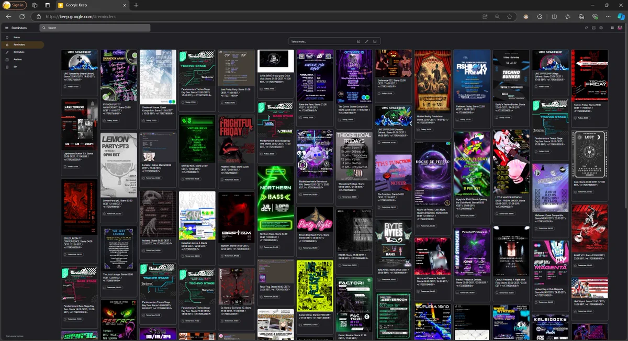The width and height of the screenshot is (628, 341).
Task: Open the Eufuria 19/10 note image
Action: click(x=433, y=322)
